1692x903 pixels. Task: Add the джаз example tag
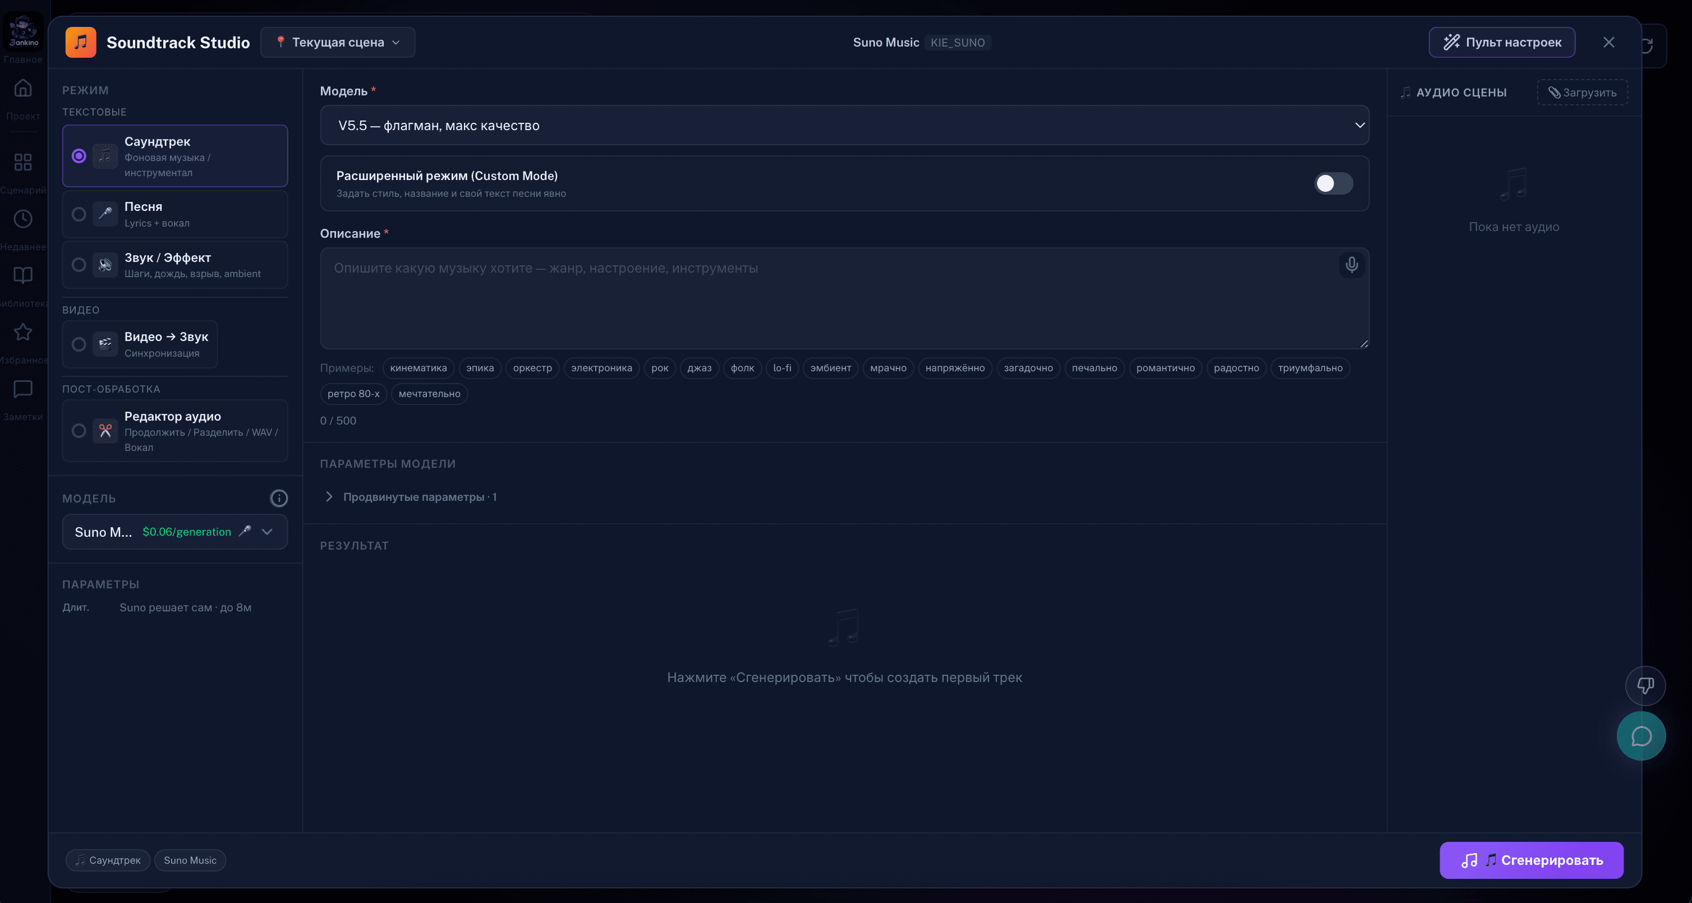point(699,368)
